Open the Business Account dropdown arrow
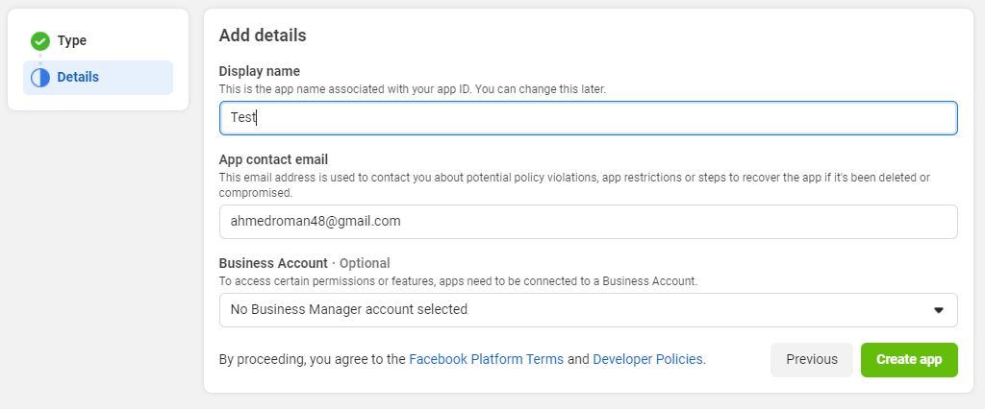This screenshot has height=409, width=985. pos(939,310)
